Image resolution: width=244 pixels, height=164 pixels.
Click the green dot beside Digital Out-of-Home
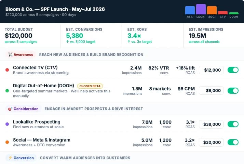[7, 91]
